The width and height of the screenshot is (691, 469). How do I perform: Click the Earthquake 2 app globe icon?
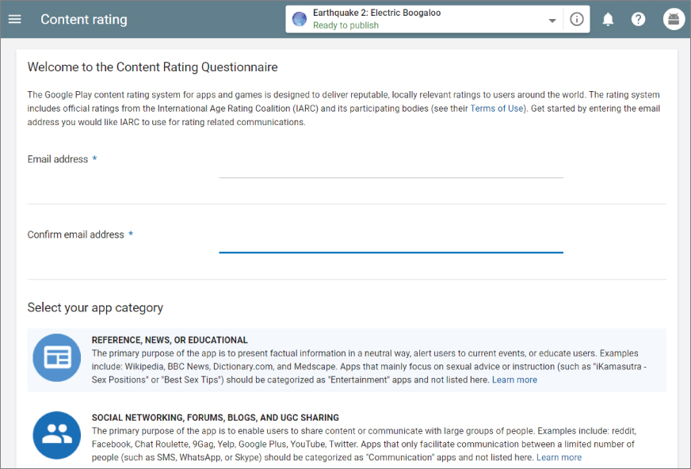pos(300,19)
